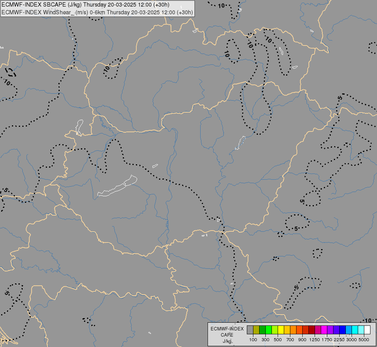Image resolution: width=377 pixels, height=347 pixels.
Task: Pick the magenta legend swatch
Action: 324,330
